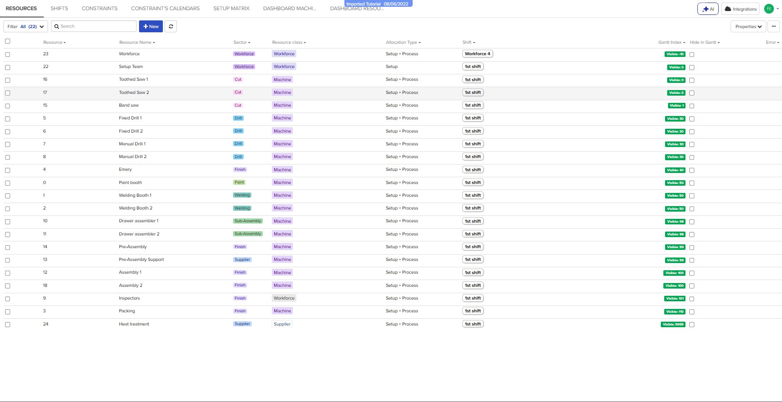Screen dimensions: 782x402
Task: Select the Band saw row checkbox
Action: click(x=8, y=106)
